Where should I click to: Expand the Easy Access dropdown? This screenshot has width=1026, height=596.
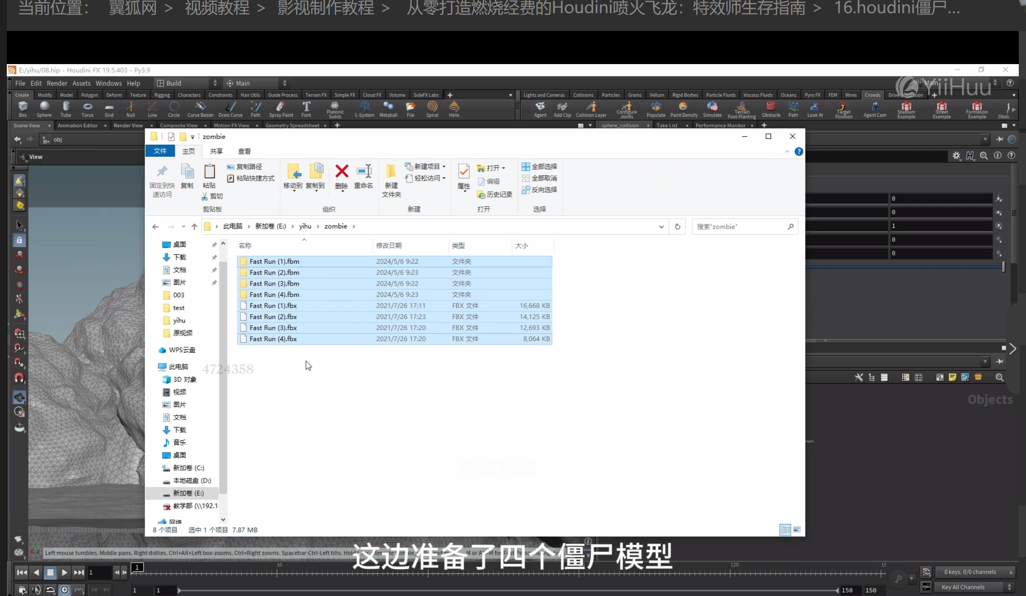tap(444, 178)
